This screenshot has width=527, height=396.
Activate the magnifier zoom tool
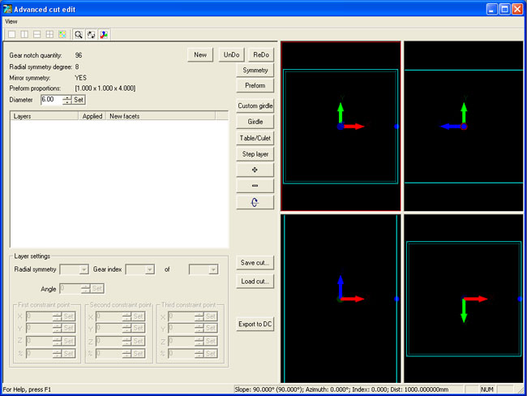click(x=79, y=34)
